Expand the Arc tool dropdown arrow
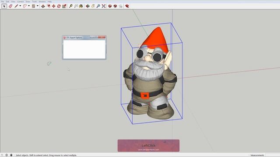The height and width of the screenshot is (157, 280). tap(29, 6)
